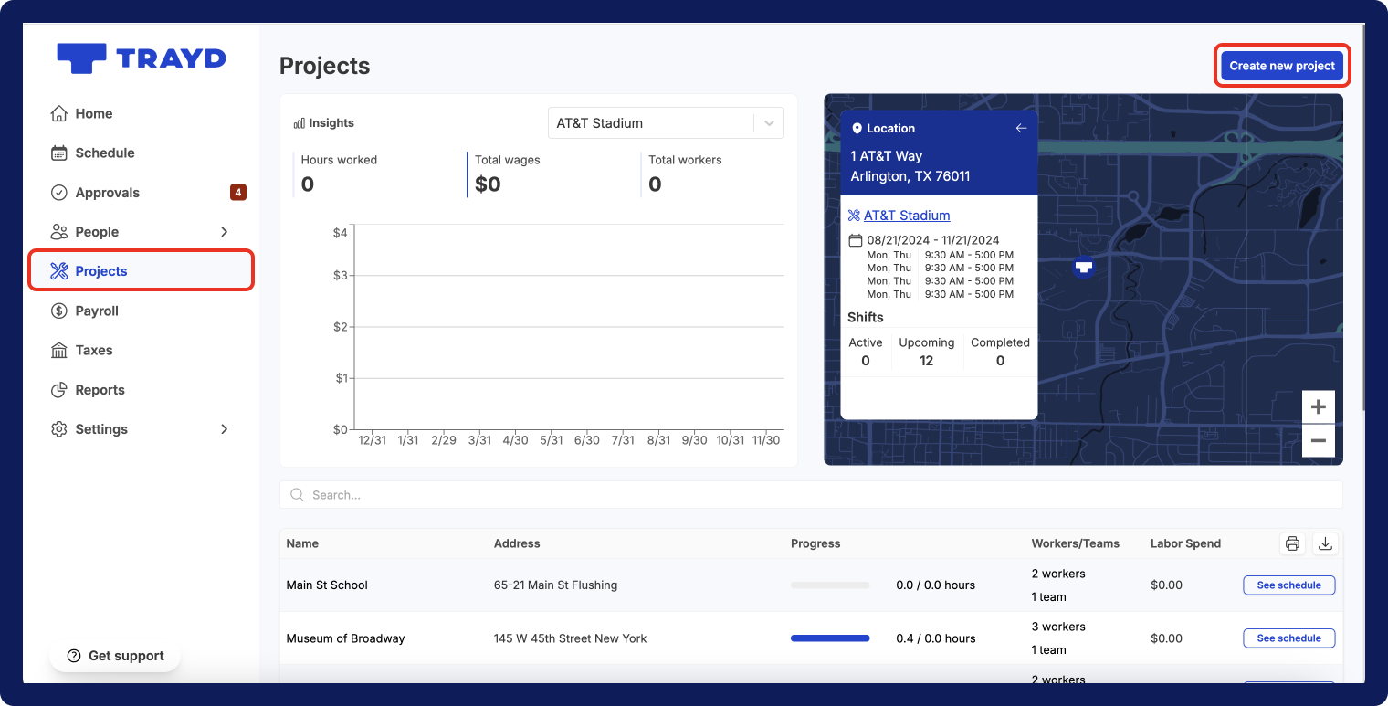Expand the Settings submenu chevron
This screenshot has height=706, width=1388.
[x=225, y=429]
